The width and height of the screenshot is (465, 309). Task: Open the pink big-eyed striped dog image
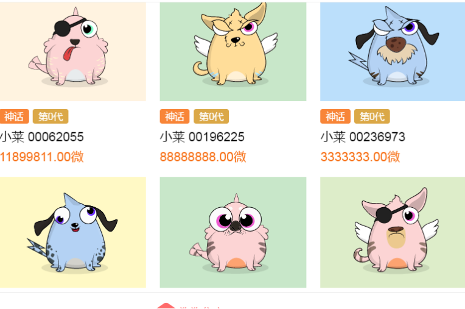click(233, 232)
